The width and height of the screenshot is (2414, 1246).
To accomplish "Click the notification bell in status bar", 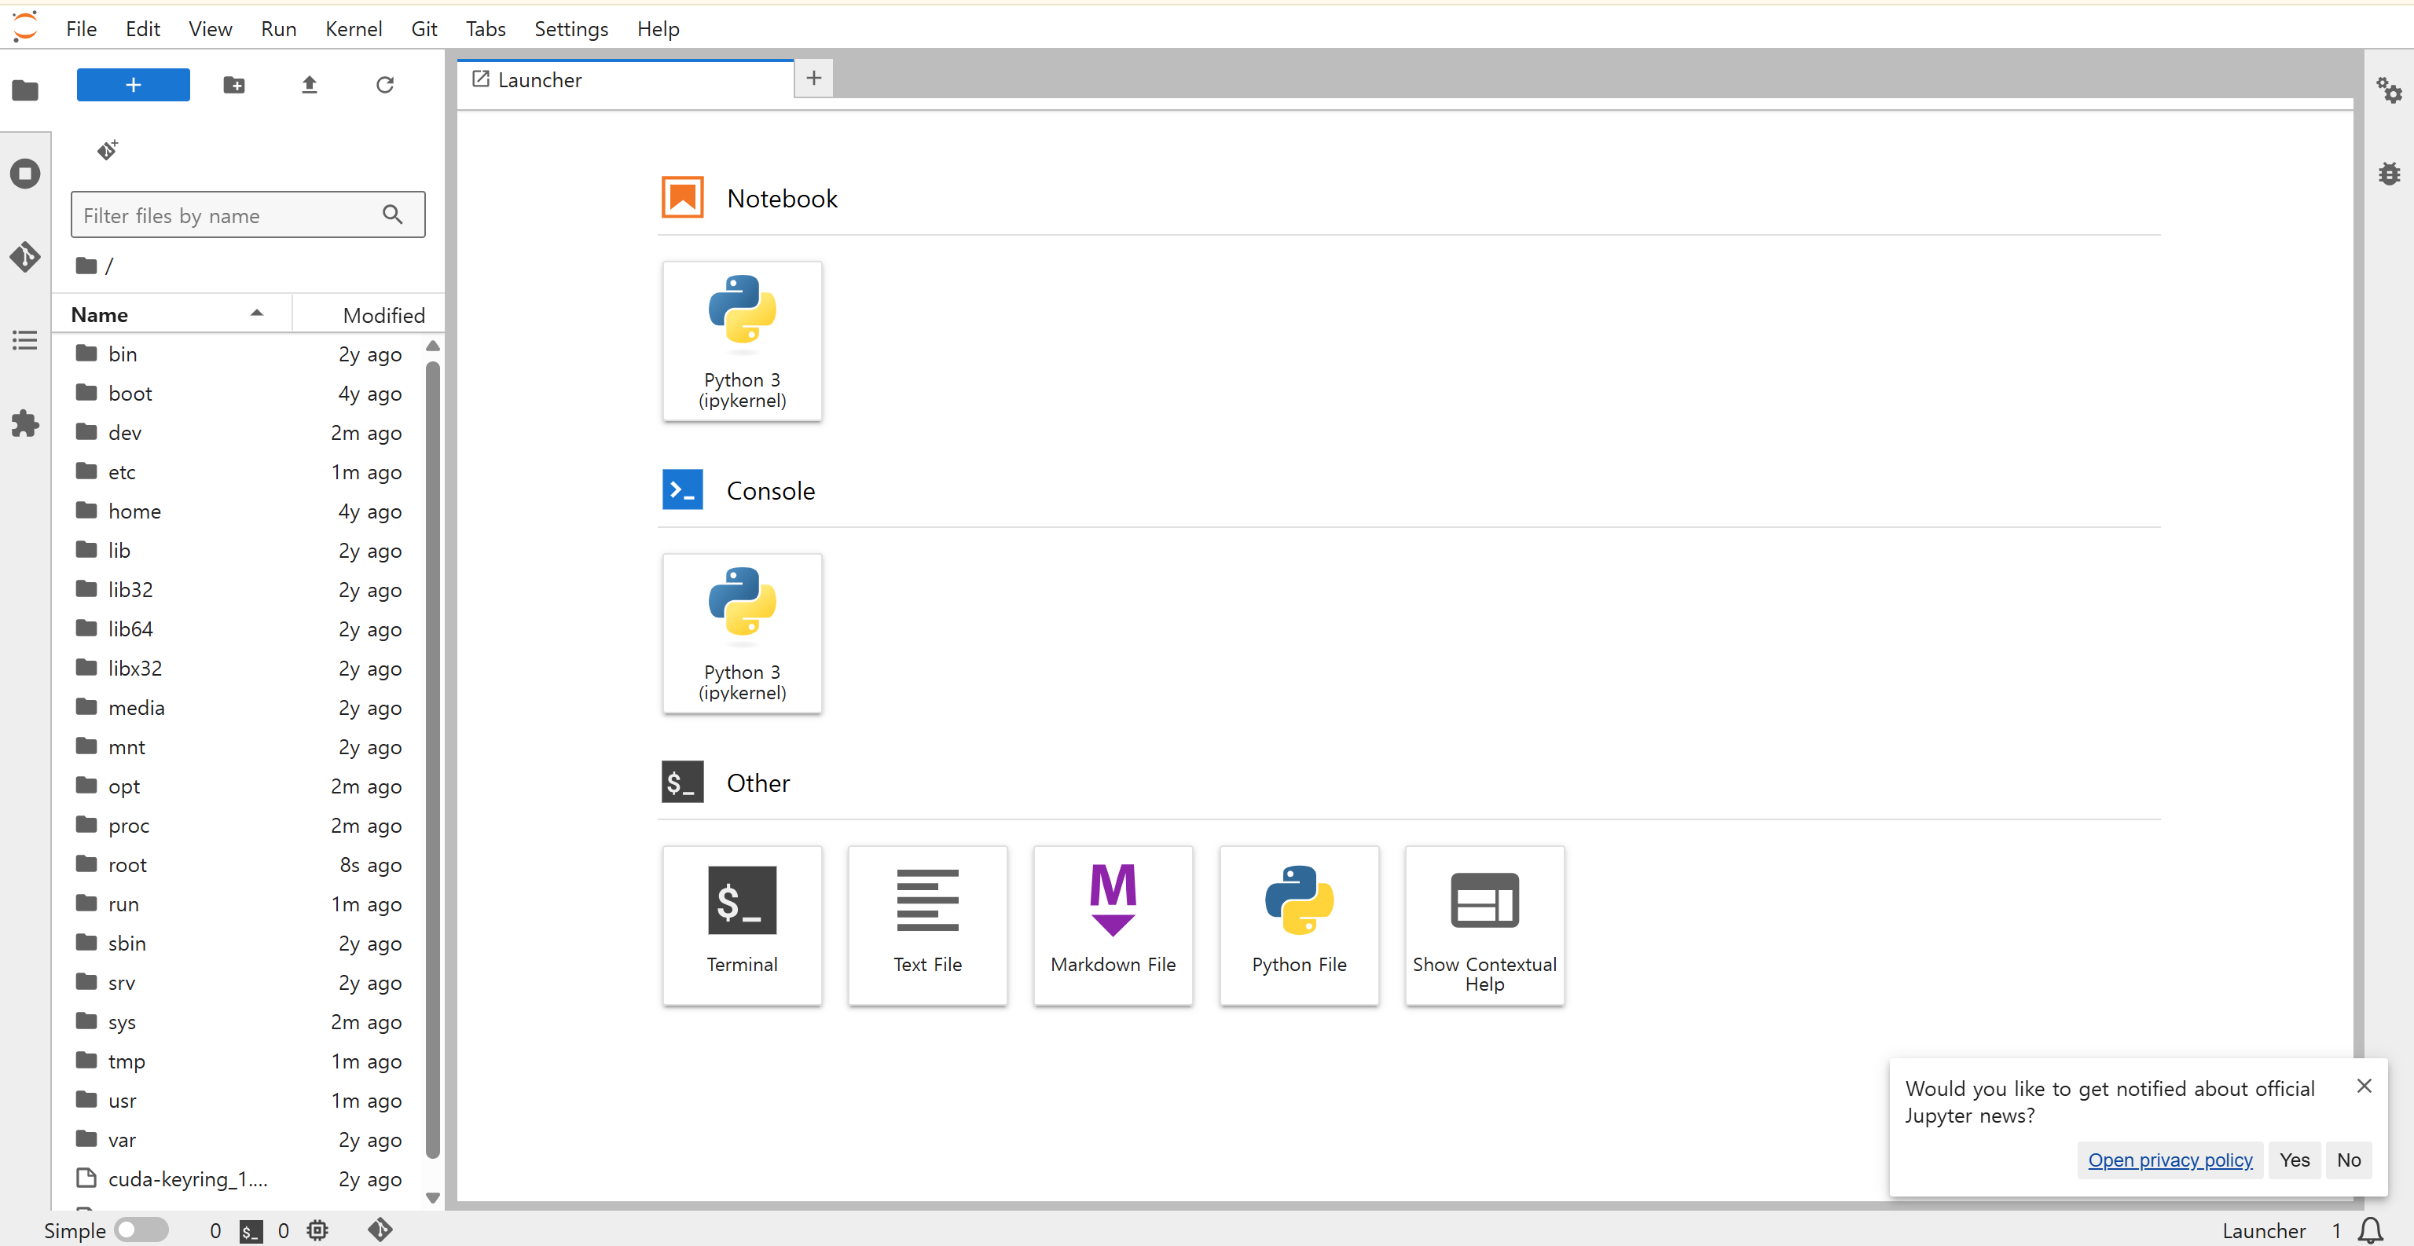I will tap(2371, 1230).
